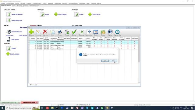Open the Фильтр funnel icon
Viewport: 195px width, 110px height.
click(67, 32)
